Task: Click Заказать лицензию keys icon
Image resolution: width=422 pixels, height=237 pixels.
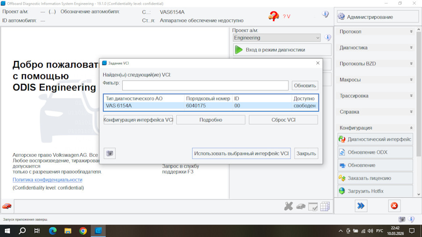Action: (x=342, y=178)
